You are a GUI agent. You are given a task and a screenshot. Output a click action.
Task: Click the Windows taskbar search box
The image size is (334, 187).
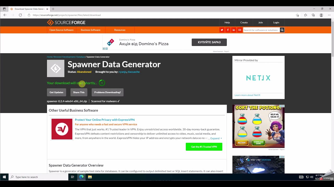[x=38, y=177]
